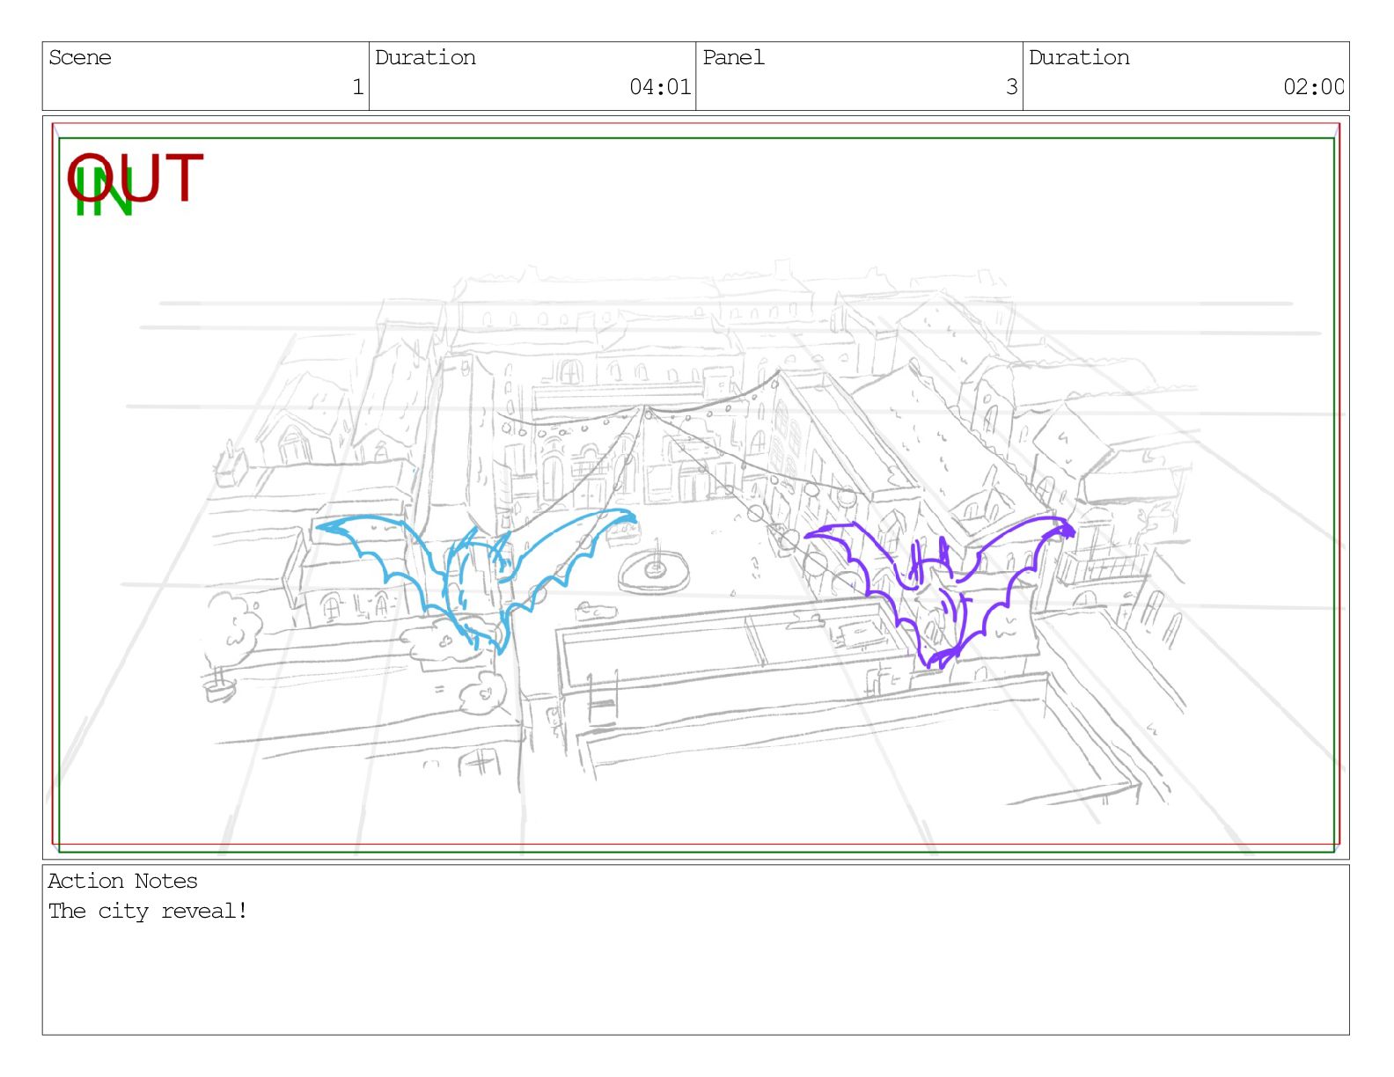
Task: Click the Duration label beside Scene
Action: pos(425,58)
